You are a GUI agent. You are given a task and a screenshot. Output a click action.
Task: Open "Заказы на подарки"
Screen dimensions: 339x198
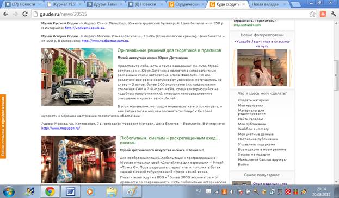pyautogui.click(x=254, y=155)
